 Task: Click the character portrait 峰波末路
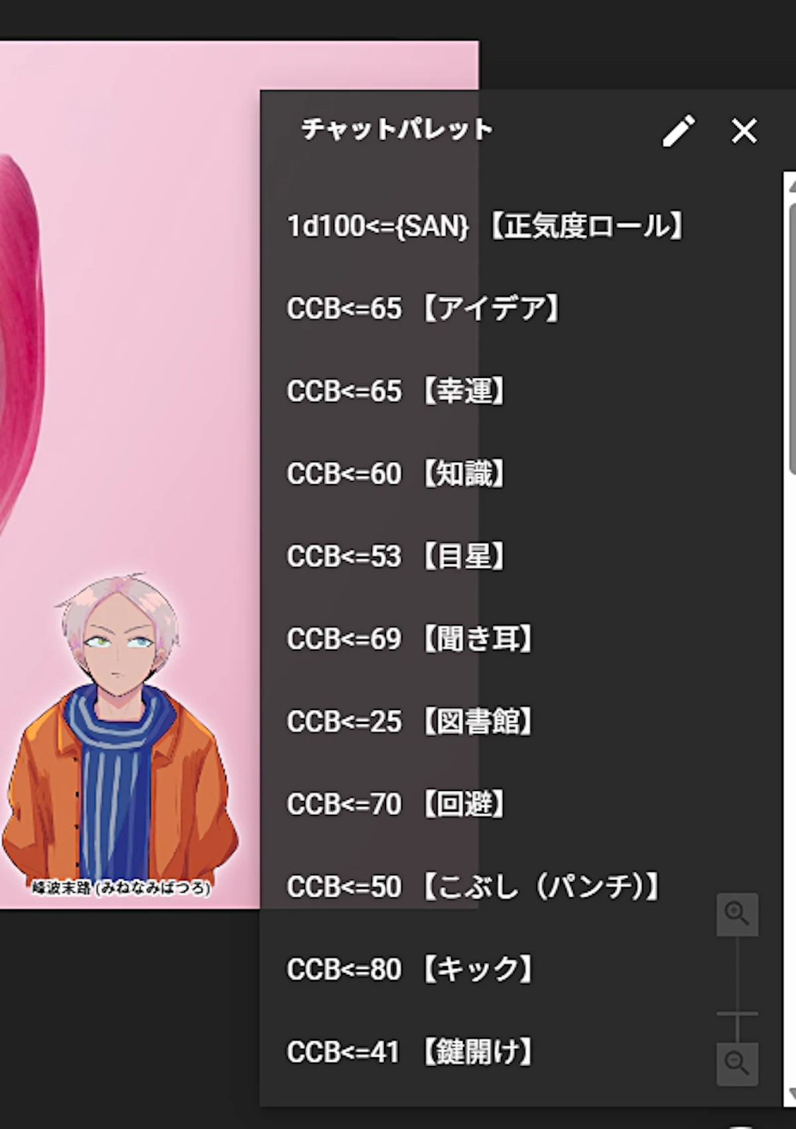(x=121, y=734)
